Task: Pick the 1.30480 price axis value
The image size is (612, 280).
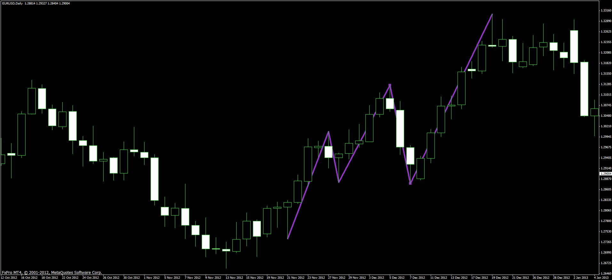Action: [x=606, y=116]
